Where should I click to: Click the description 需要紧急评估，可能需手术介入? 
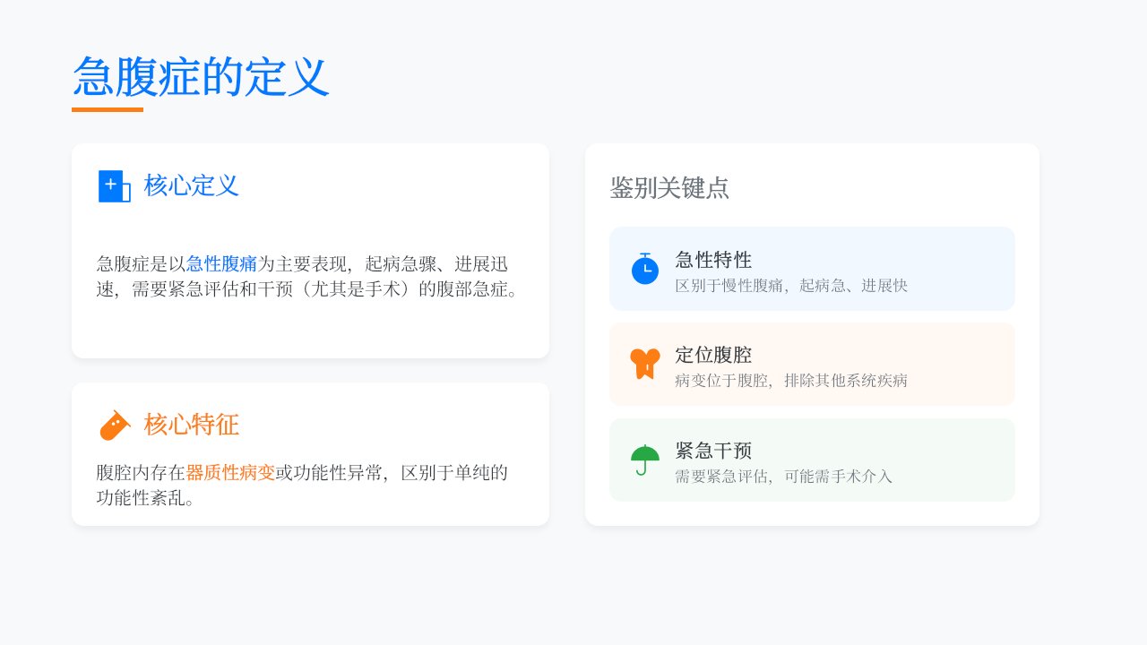click(x=784, y=477)
